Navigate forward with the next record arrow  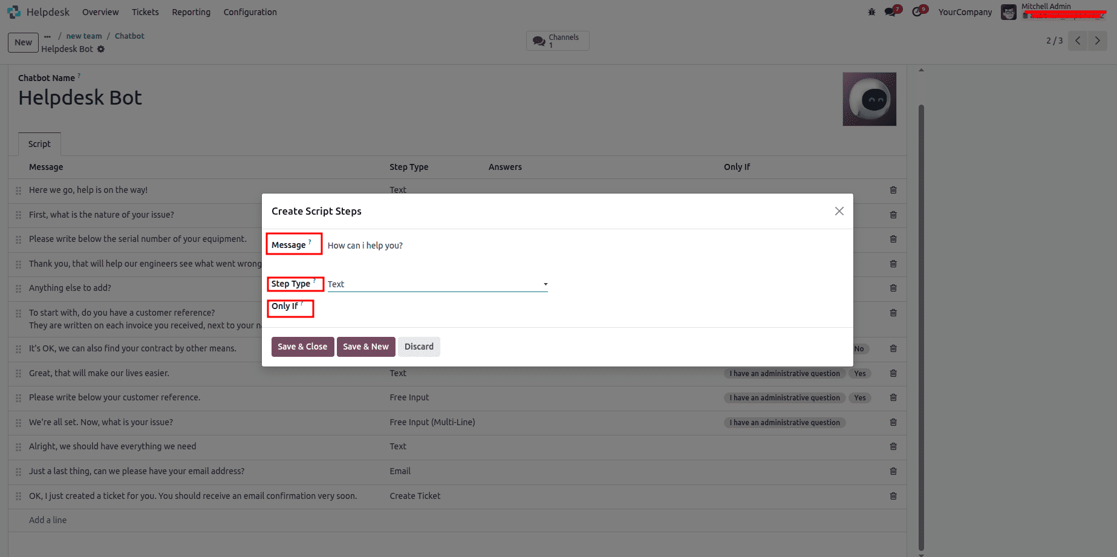point(1098,41)
